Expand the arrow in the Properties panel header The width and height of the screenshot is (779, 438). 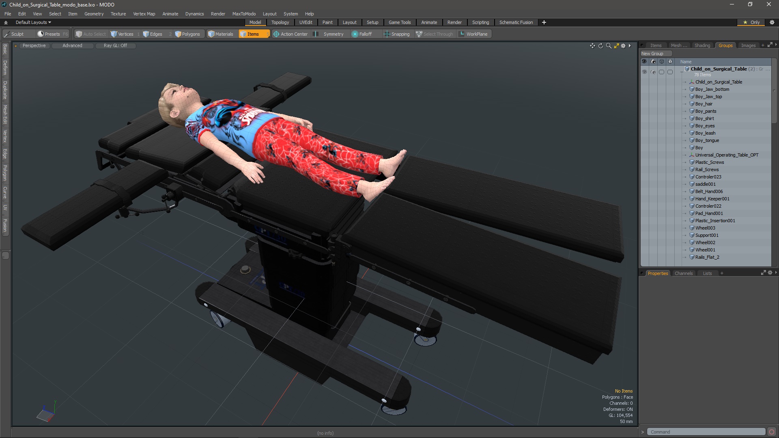[x=776, y=273]
